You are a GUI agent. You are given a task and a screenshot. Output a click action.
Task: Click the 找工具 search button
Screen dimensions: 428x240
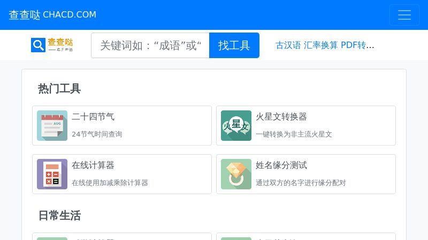(234, 45)
